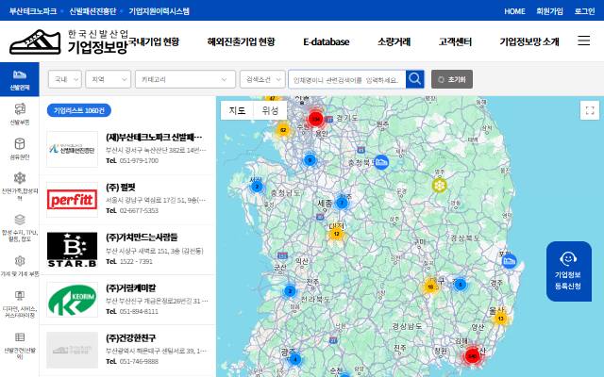Open the 부산테크노파크 top link
Viewport: 604px width, 377px height.
point(33,11)
